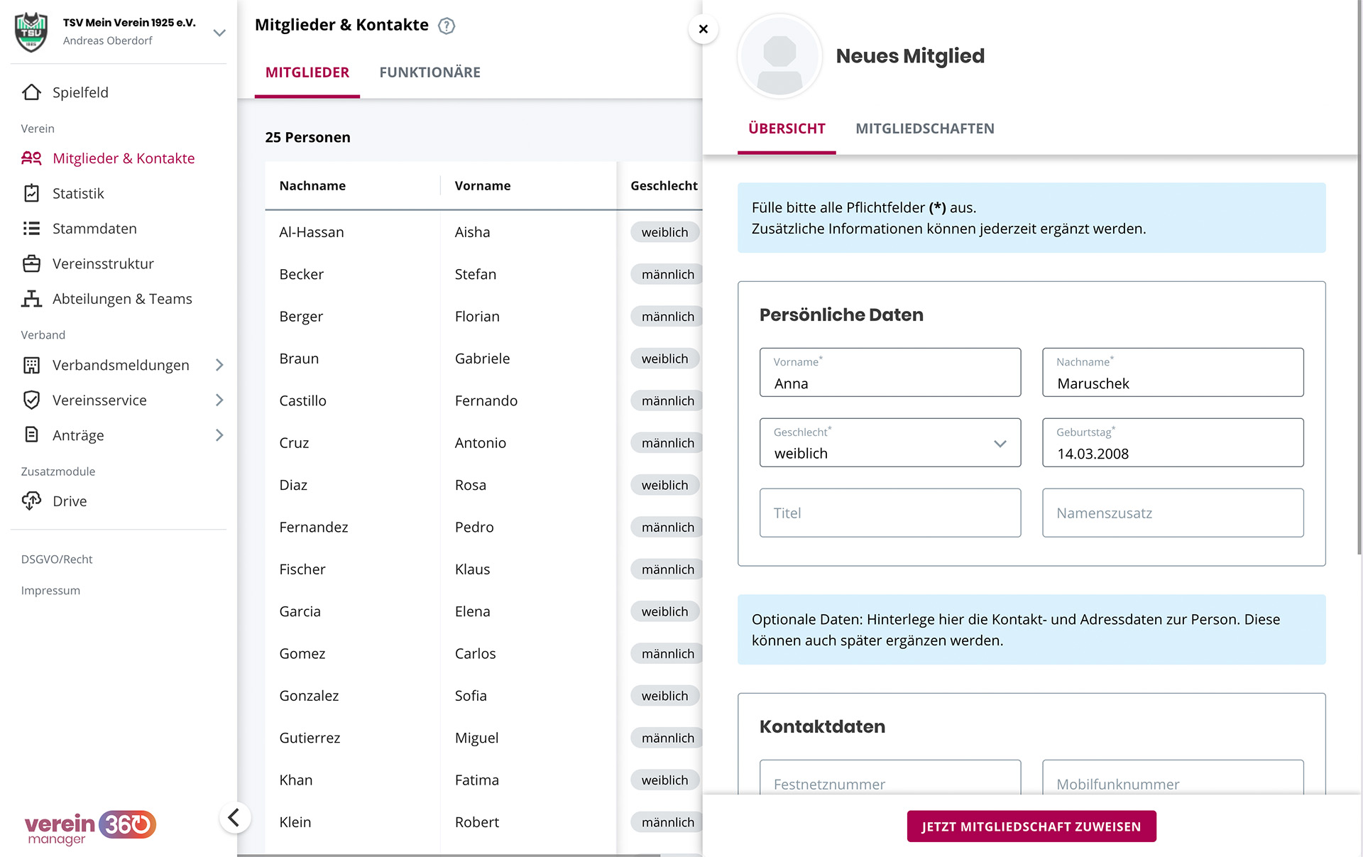This screenshot has height=857, width=1363.
Task: Click the Spielfeld home icon
Action: [31, 92]
